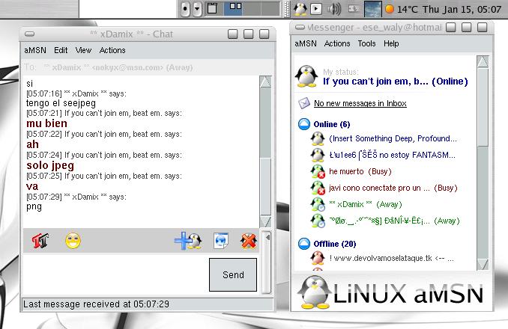Click the block contact red X penguin icon
The height and width of the screenshot is (329, 508).
pos(249,241)
